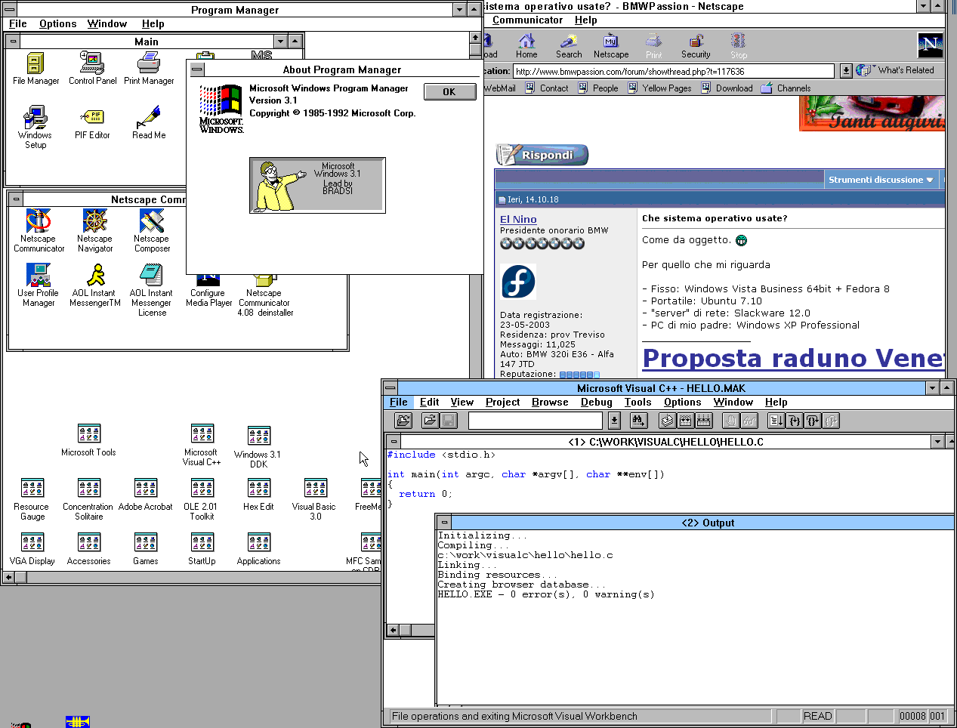Open the Visual C++ toolbar combo box dropdown
Screen dimensions: 957x728
tap(614, 421)
